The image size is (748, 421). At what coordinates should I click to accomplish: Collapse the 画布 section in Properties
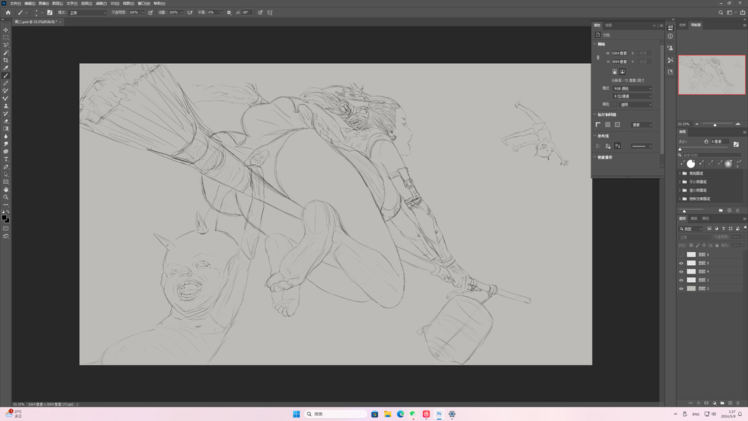click(595, 44)
